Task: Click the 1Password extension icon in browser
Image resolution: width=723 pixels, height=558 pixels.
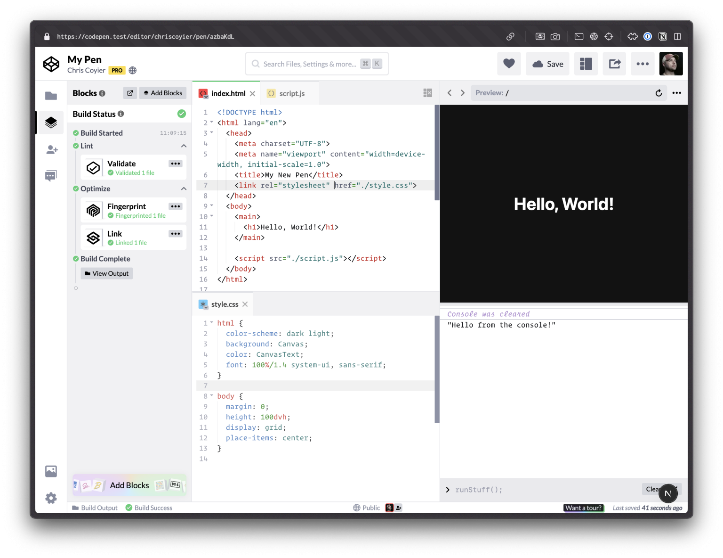Action: pyautogui.click(x=648, y=36)
